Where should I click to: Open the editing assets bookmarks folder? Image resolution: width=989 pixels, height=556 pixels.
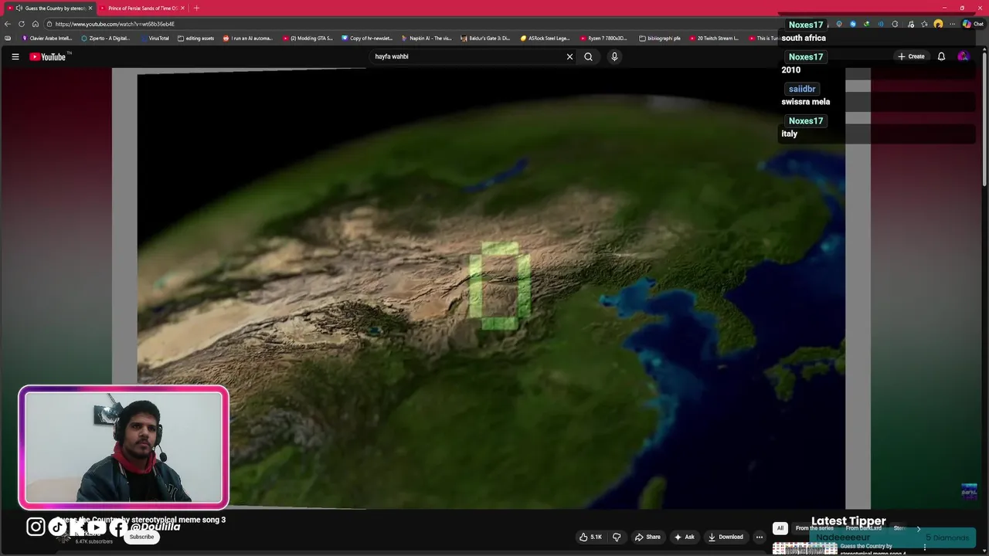pyautogui.click(x=196, y=38)
